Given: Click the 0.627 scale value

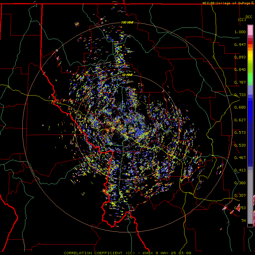Looking at the screenshot, I should click(240, 120).
